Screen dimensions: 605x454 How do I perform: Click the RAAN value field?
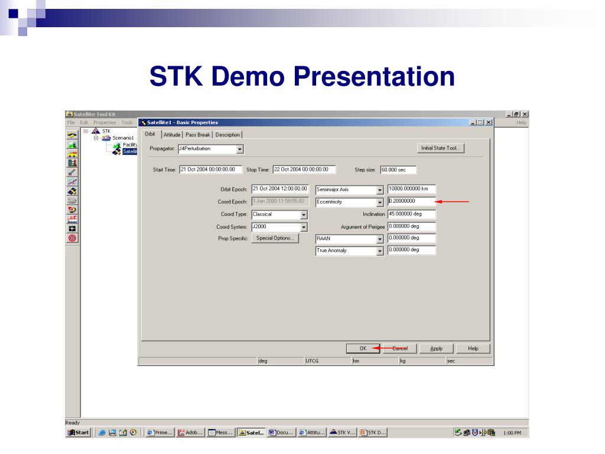(x=412, y=238)
